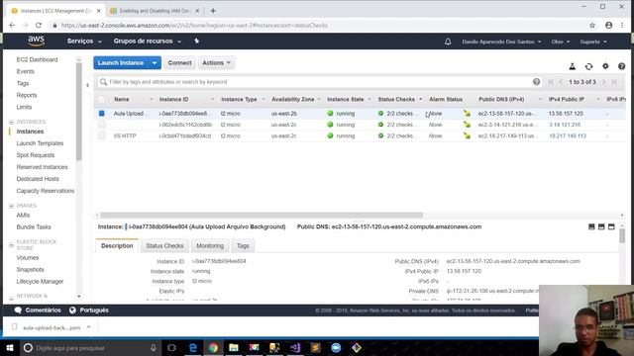Click the alarm icon in Aula Upload row
The height and width of the screenshot is (356, 634).
pyautogui.click(x=467, y=114)
